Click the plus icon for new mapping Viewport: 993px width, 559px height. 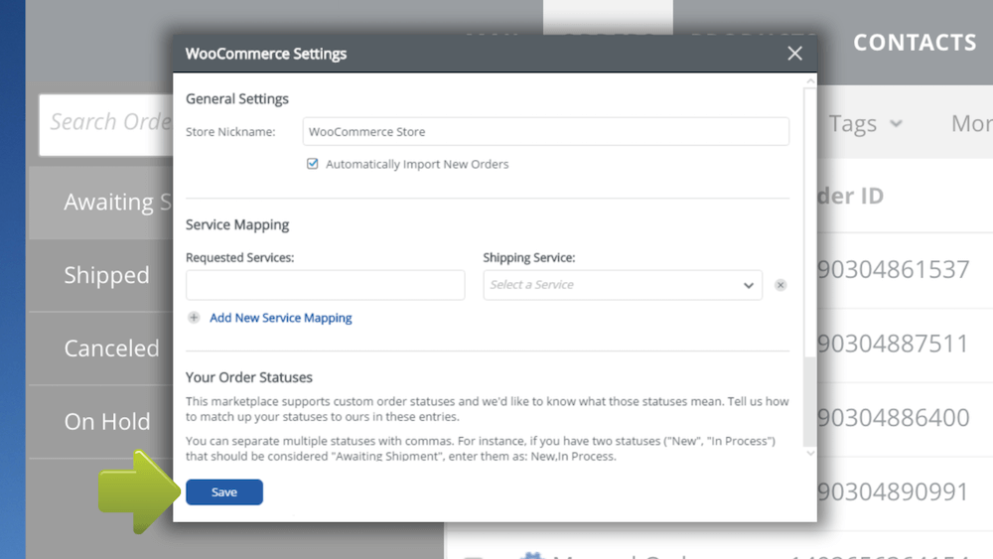coord(194,318)
